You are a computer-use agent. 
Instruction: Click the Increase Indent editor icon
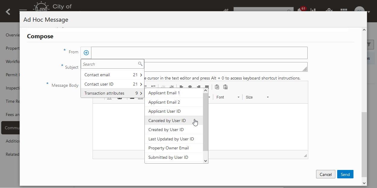(x=171, y=87)
